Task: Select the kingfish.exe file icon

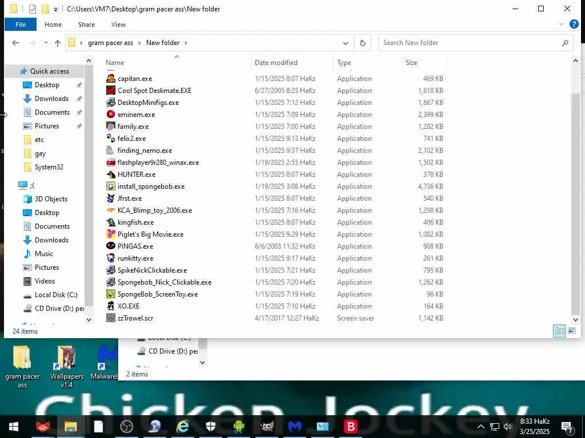Action: point(110,222)
